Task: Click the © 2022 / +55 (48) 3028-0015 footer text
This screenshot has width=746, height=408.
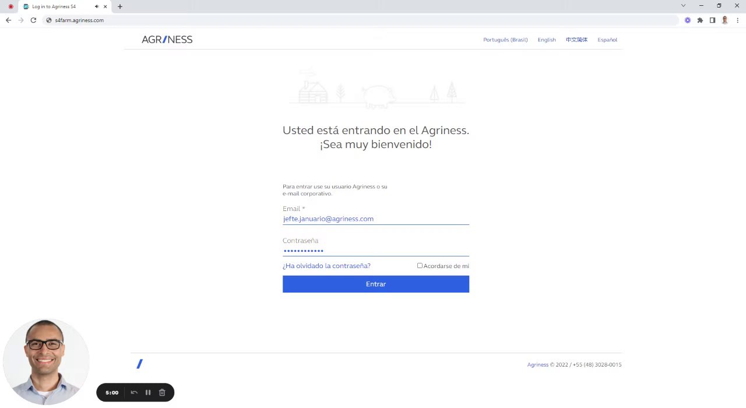Action: (x=586, y=365)
